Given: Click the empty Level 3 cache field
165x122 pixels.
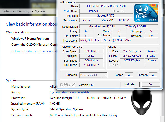Looking at the screenshot, I should coord(132,65).
